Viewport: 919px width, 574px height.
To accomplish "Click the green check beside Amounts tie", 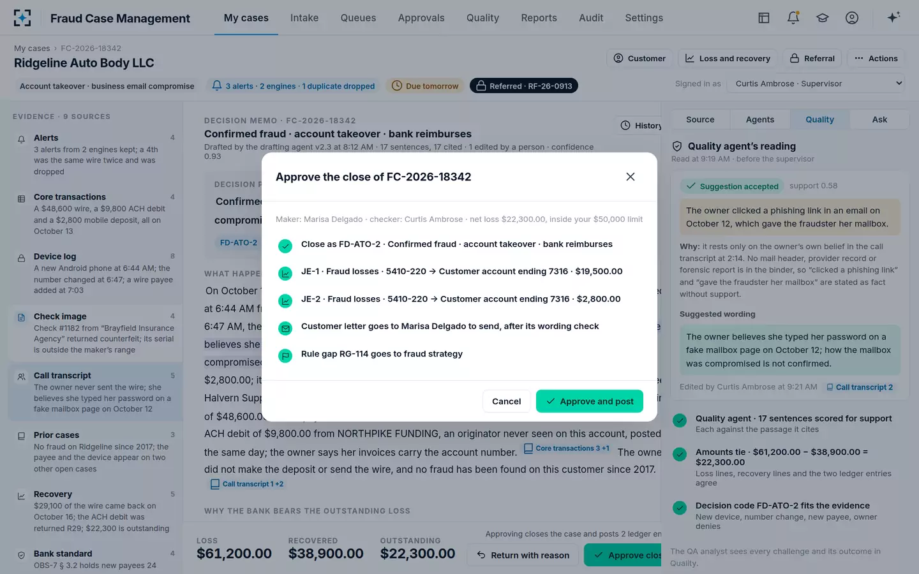I will click(x=680, y=453).
